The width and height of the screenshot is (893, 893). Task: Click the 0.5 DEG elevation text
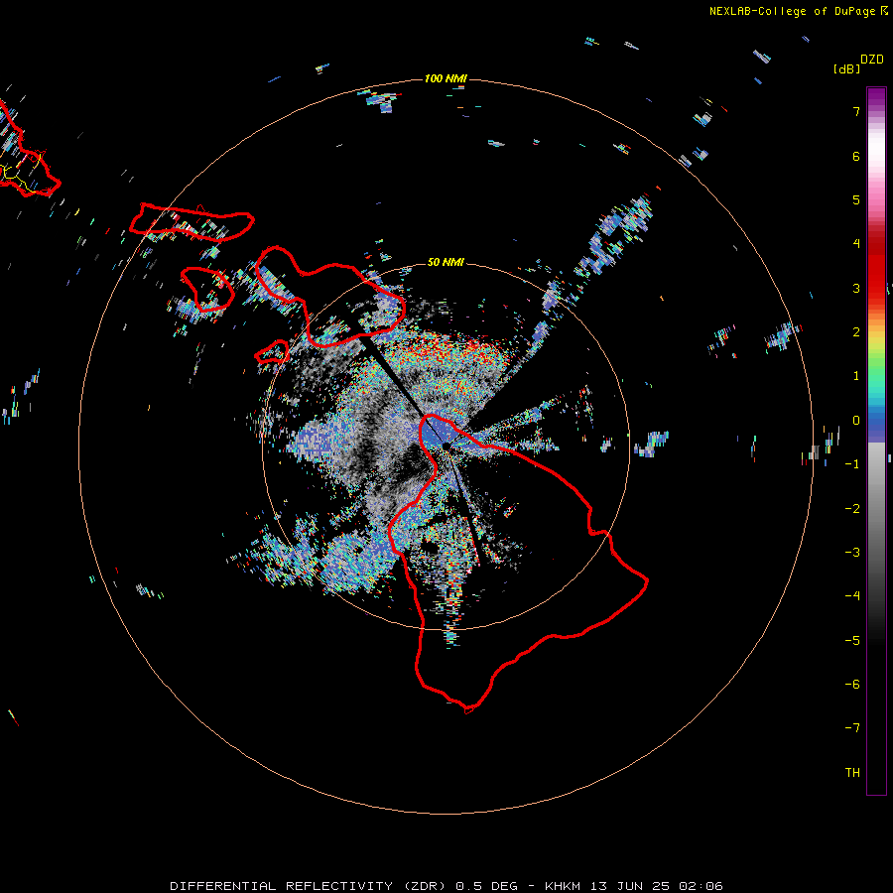click(x=486, y=886)
